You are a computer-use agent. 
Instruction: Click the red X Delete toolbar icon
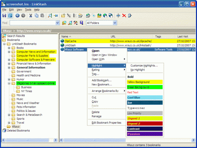pos(124,16)
